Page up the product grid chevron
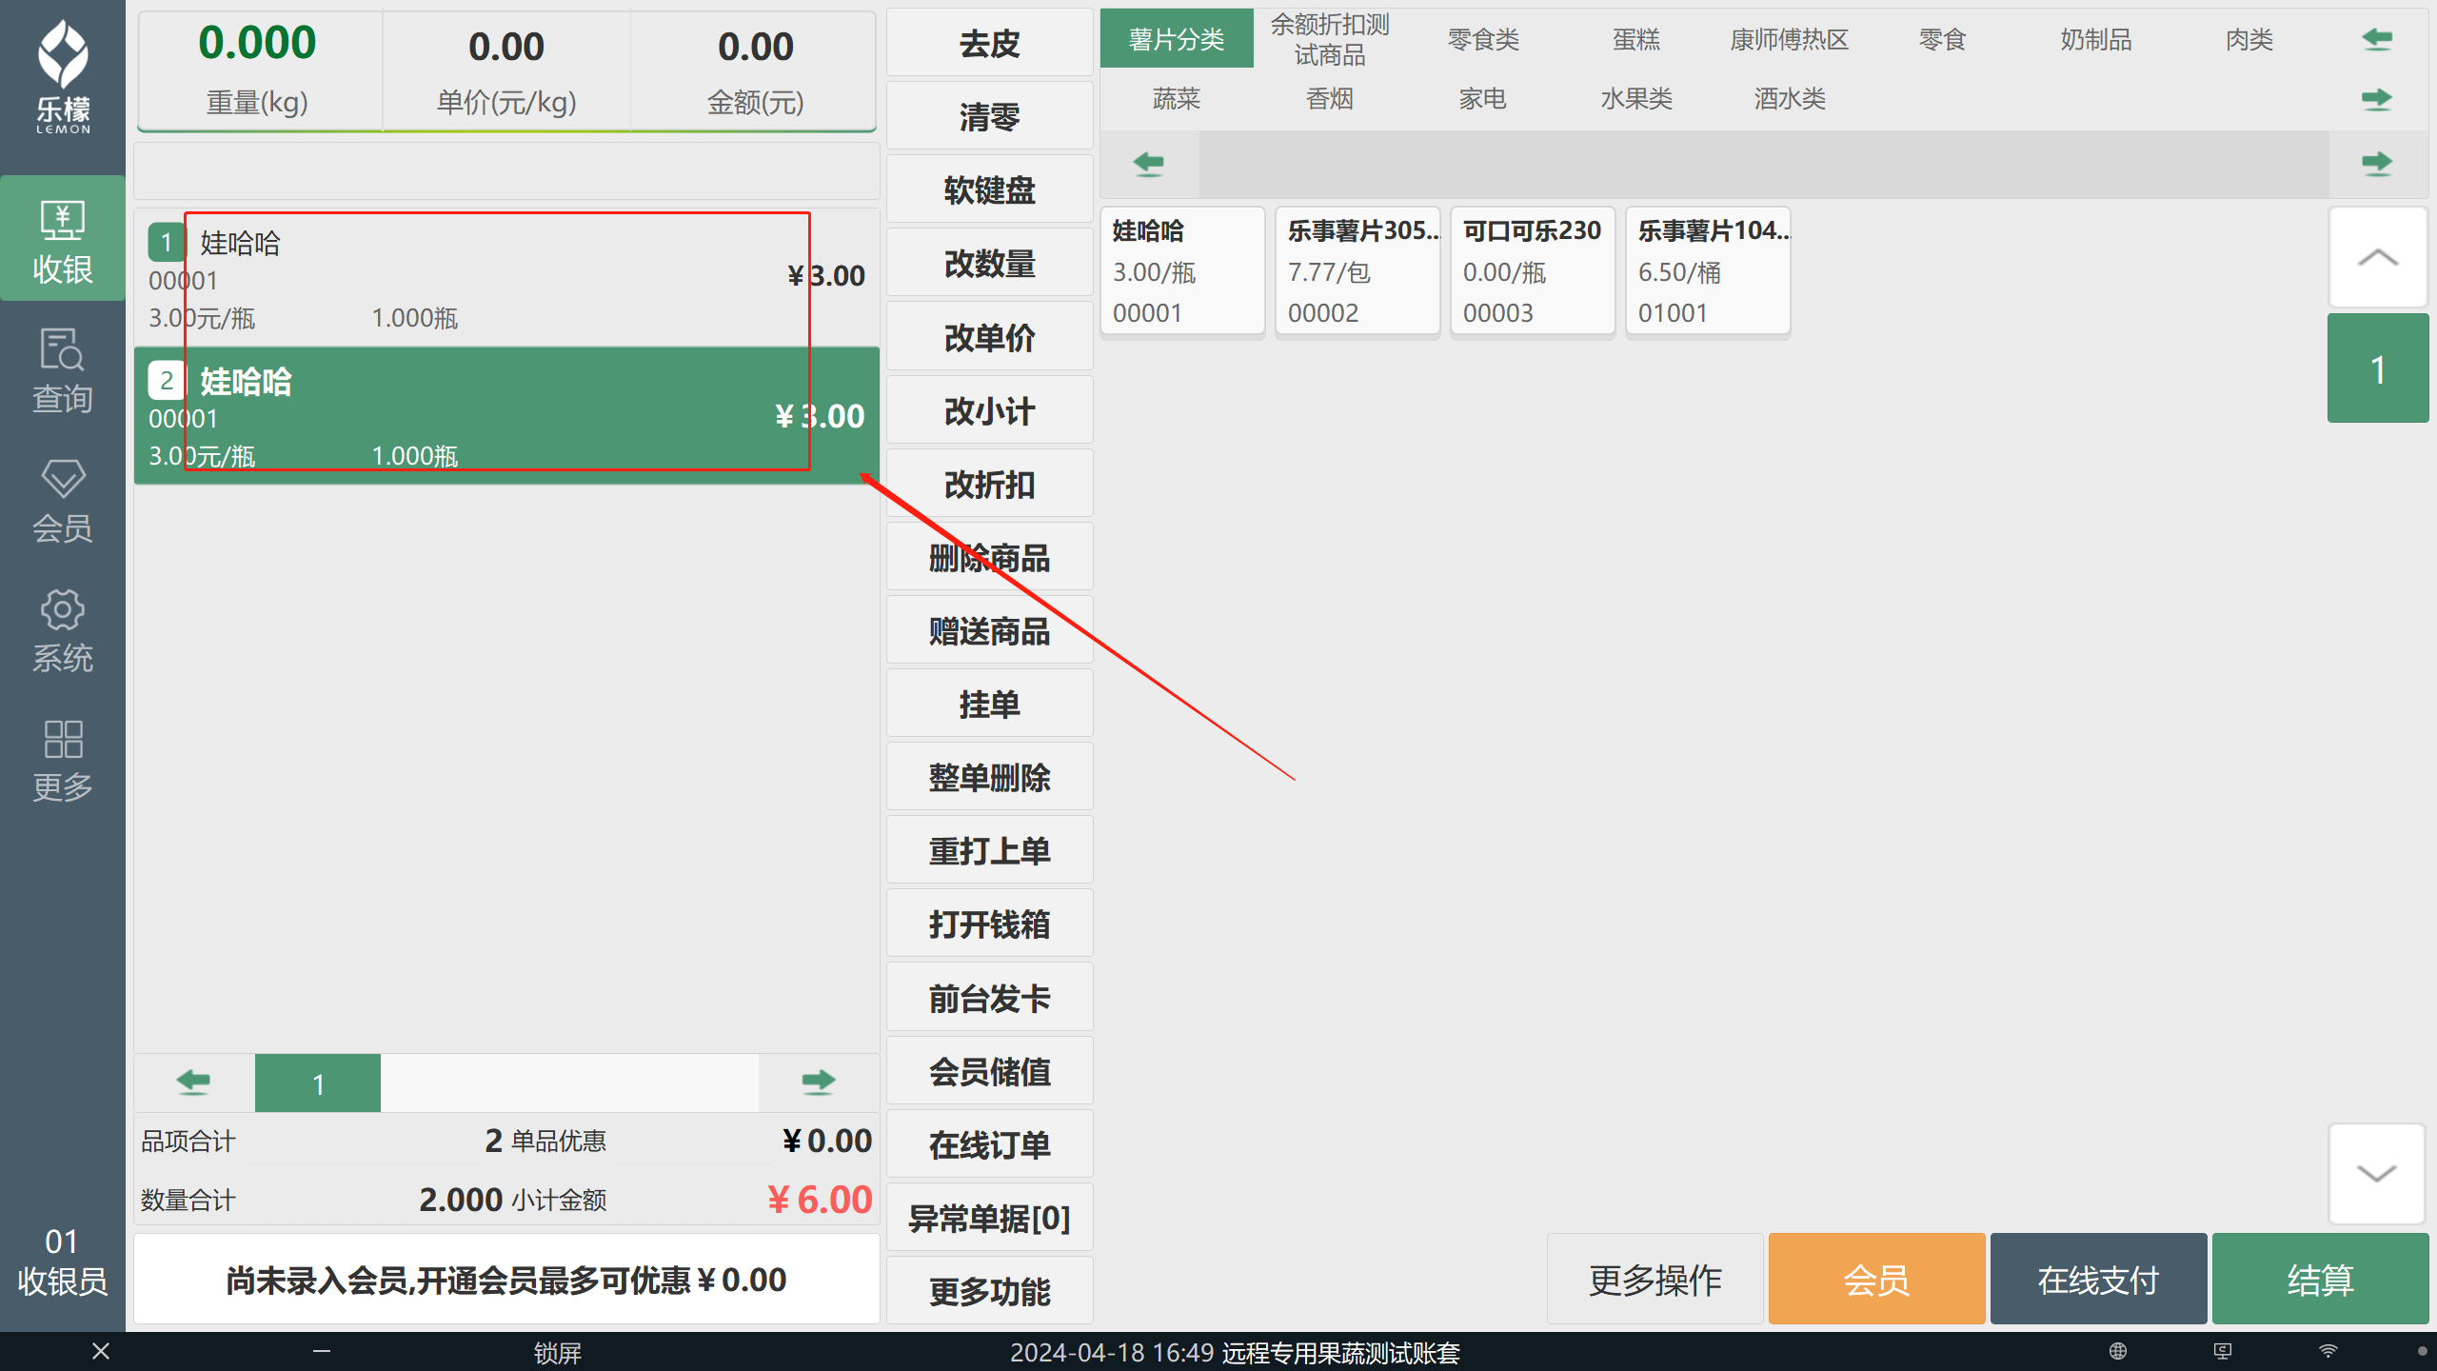The image size is (2437, 1371). tap(2377, 257)
